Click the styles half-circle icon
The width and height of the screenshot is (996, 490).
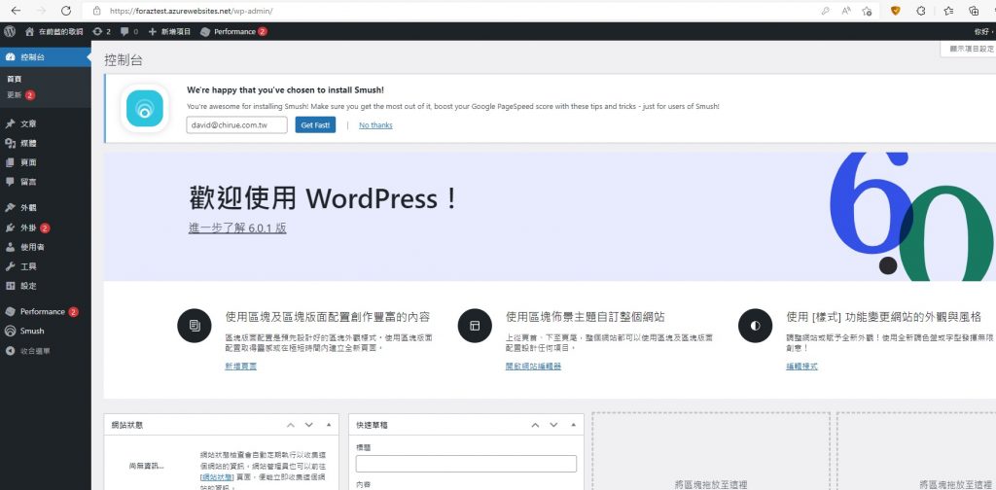755,326
